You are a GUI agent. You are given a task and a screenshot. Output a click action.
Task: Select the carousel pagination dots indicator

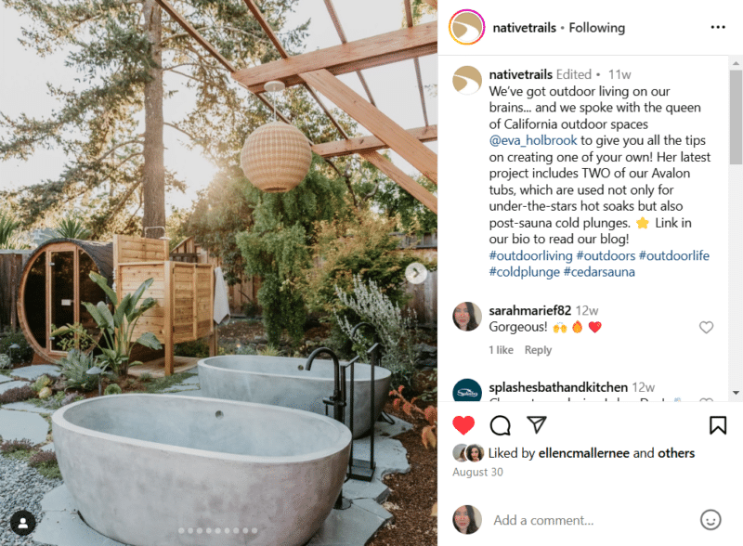pyautogui.click(x=218, y=530)
